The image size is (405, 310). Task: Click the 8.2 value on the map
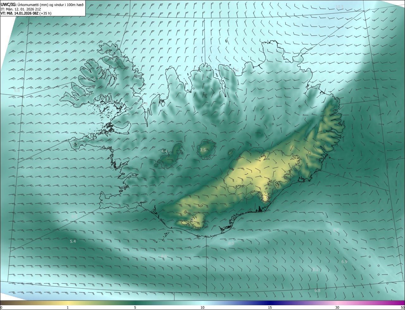(315, 269)
